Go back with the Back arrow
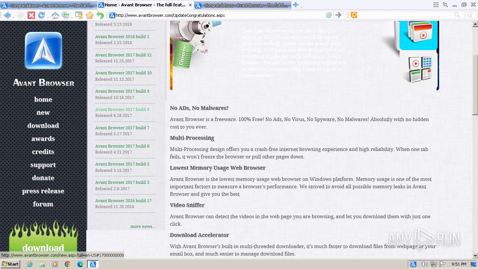 7,15
